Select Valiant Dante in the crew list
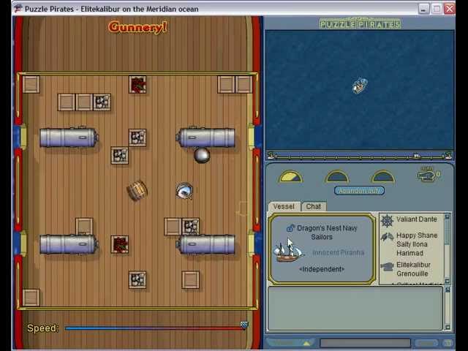 (416, 219)
